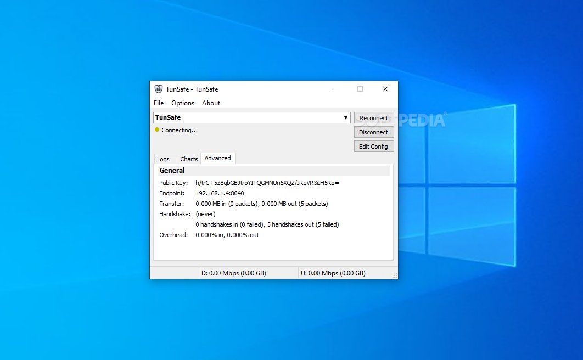This screenshot has width=583, height=360.
Task: Expand the TunSafe config dropdown arrow
Action: coord(345,117)
